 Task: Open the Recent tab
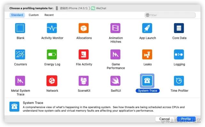point(49,15)
